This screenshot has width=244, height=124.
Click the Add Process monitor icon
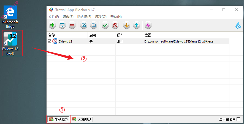pyautogui.click(x=62, y=25)
